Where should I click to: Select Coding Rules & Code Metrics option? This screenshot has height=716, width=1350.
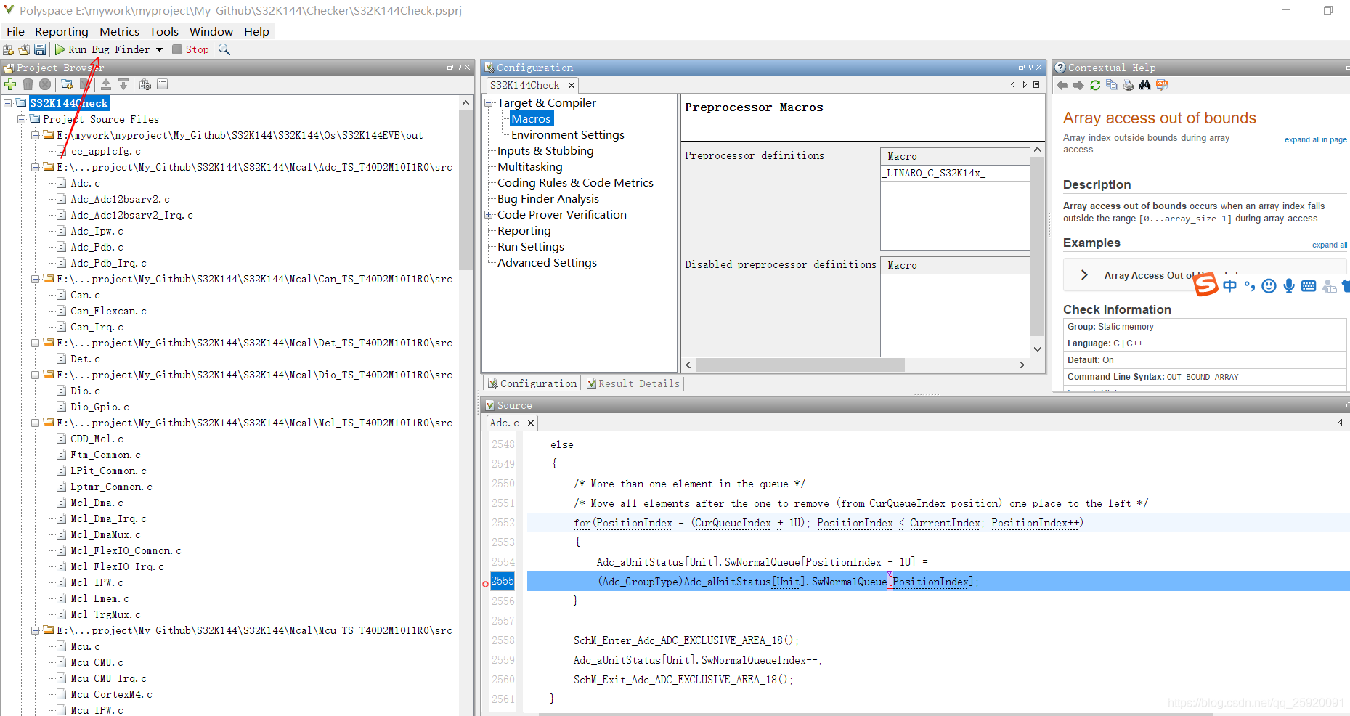pyautogui.click(x=575, y=183)
